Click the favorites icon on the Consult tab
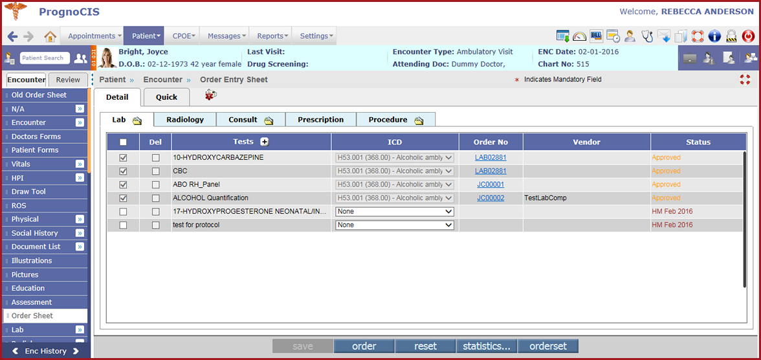 click(x=269, y=120)
